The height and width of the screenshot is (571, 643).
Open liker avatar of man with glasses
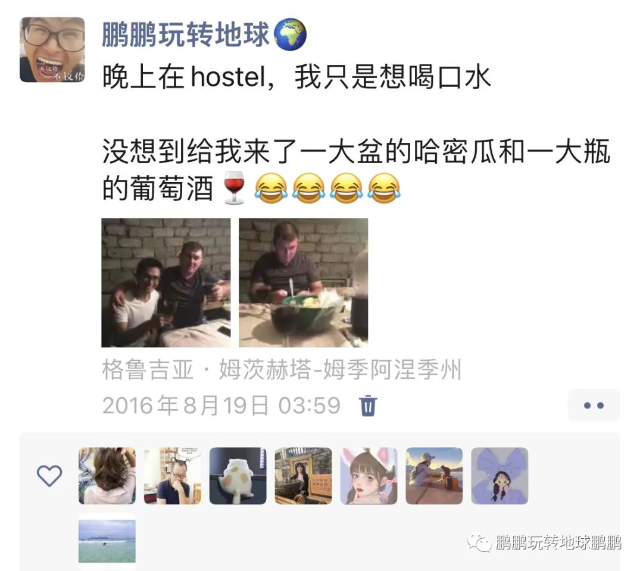pyautogui.click(x=173, y=476)
